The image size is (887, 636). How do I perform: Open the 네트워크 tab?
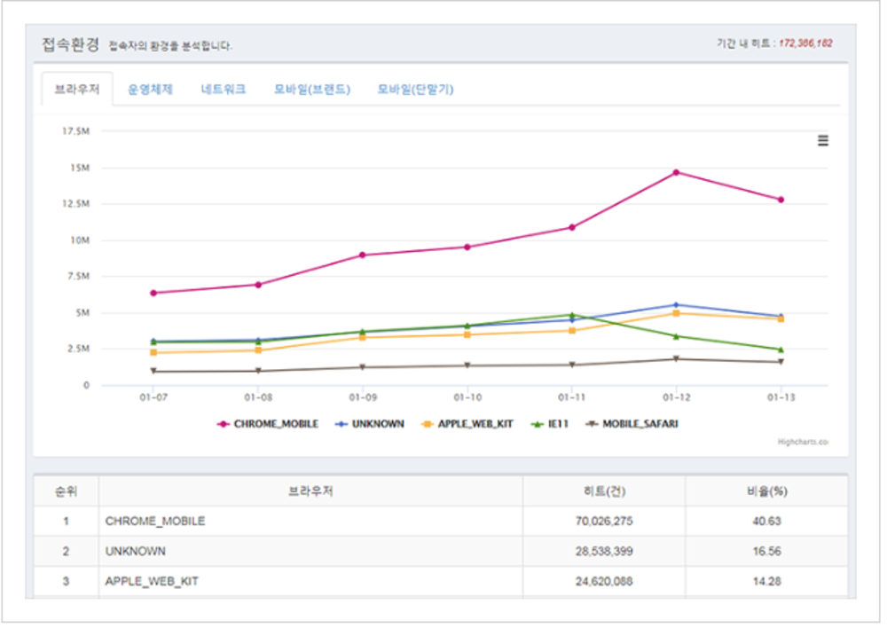[x=223, y=89]
